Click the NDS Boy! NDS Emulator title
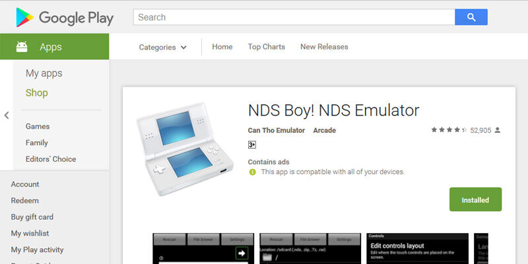The image size is (528, 264). tap(334, 110)
